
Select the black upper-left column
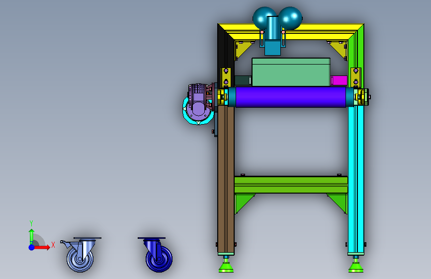[222, 55]
